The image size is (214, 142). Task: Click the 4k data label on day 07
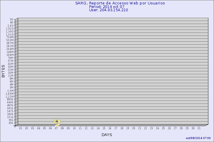tap(57, 121)
